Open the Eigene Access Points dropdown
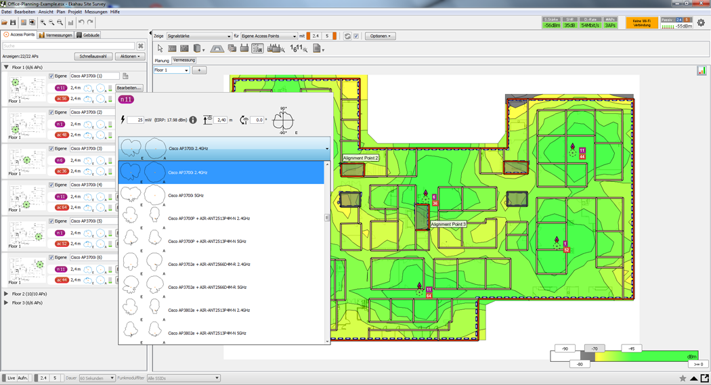This screenshot has width=711, height=385. click(268, 36)
